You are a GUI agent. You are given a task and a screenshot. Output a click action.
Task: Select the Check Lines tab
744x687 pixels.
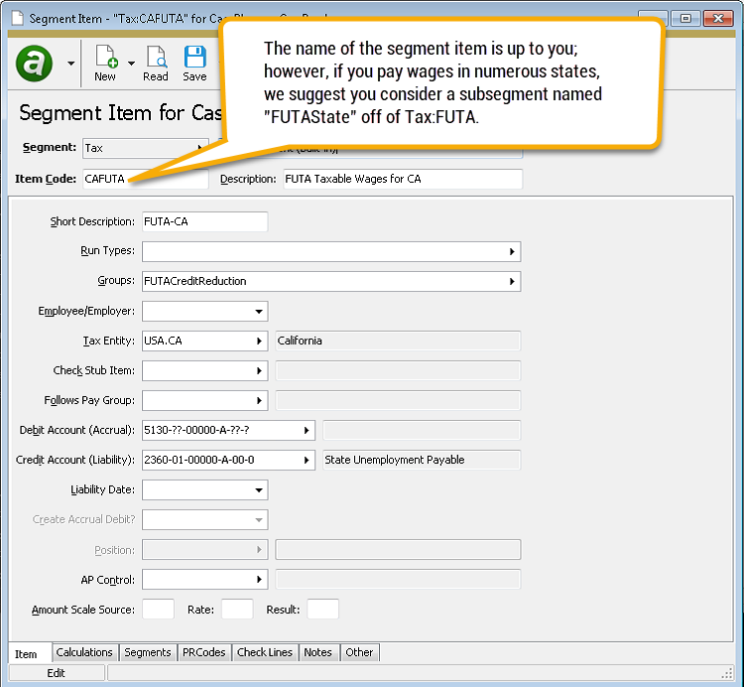pyautogui.click(x=265, y=652)
